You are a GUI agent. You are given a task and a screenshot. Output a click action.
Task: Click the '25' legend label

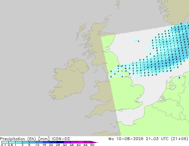[58, 145]
